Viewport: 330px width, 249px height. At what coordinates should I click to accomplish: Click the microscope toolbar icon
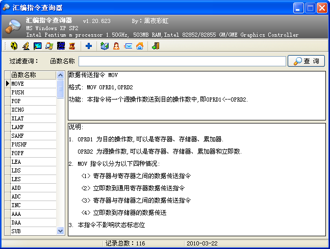(x=26, y=46)
